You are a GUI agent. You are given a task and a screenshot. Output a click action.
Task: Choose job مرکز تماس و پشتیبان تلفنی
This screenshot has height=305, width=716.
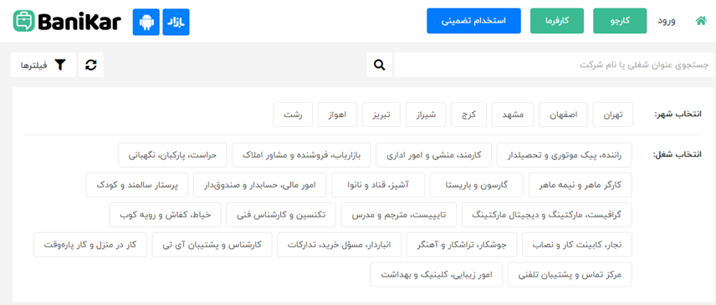click(570, 274)
